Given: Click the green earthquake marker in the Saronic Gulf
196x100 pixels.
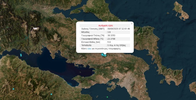Looking at the screenshot, I should point(107,97).
